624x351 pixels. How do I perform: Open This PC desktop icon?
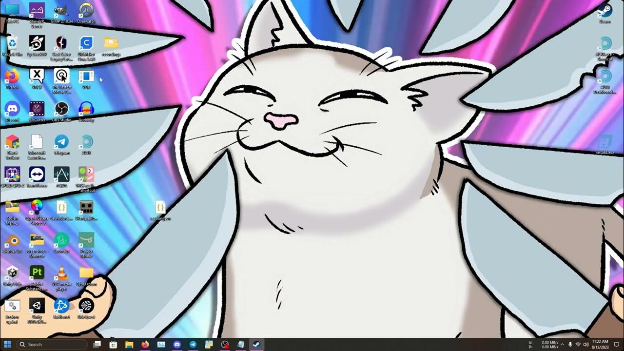12,12
